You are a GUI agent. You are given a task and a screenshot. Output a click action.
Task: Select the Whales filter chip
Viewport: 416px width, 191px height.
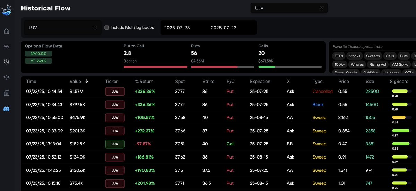coord(357,64)
